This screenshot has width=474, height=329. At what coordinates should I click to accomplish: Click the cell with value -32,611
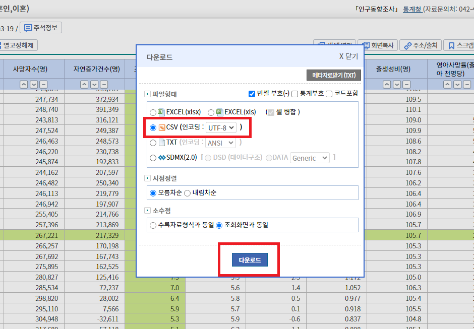click(x=95, y=319)
